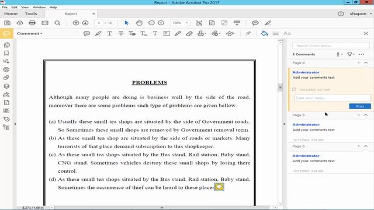Select the Highlight text tool

(x=98, y=34)
